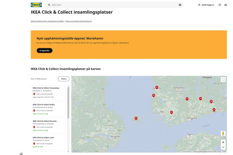Click the IKEA logo

(x=36, y=5)
